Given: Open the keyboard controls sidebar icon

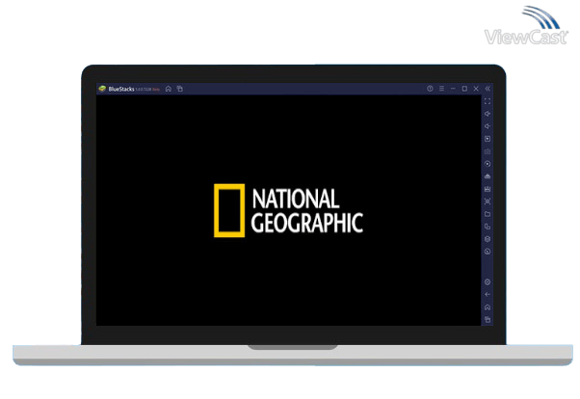Looking at the screenshot, I should tap(488, 151).
